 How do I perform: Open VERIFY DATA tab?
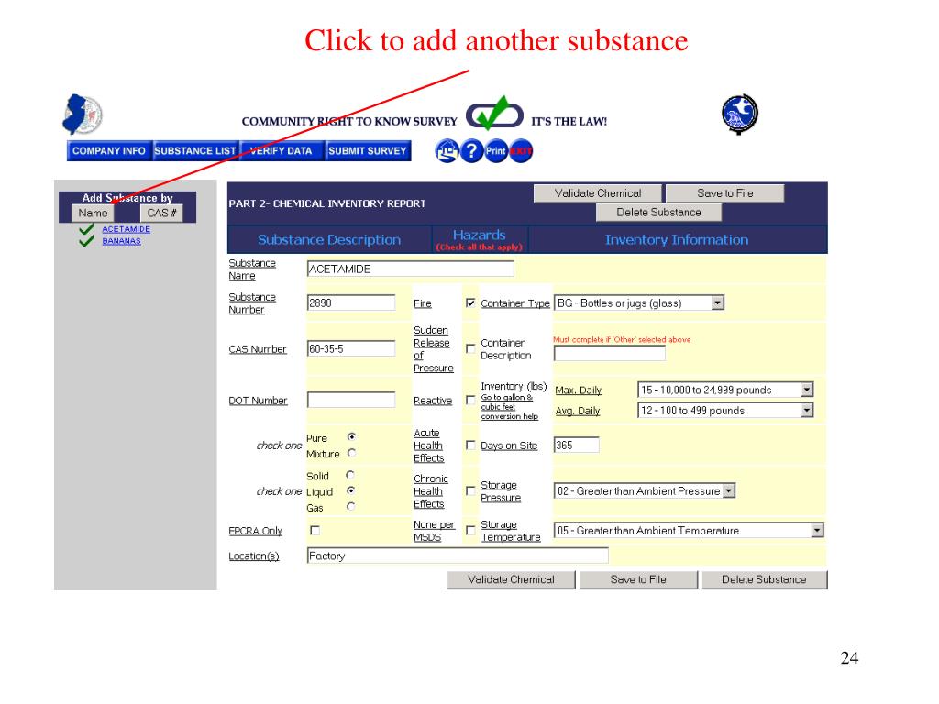282,151
